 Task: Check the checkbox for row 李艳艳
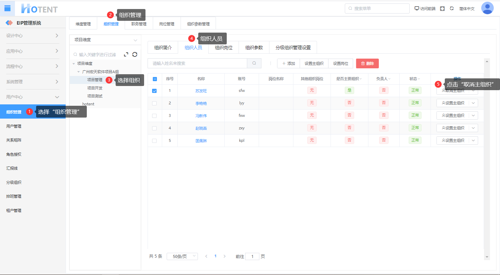[x=155, y=103]
